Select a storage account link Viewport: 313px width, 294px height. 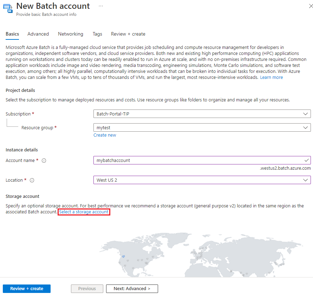(84, 212)
